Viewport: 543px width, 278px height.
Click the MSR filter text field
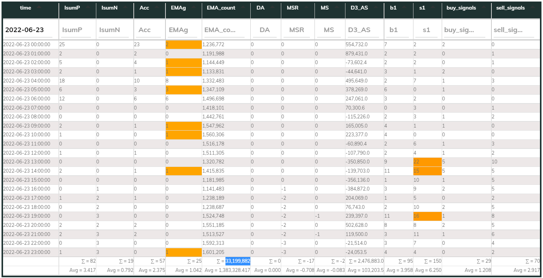[297, 30]
